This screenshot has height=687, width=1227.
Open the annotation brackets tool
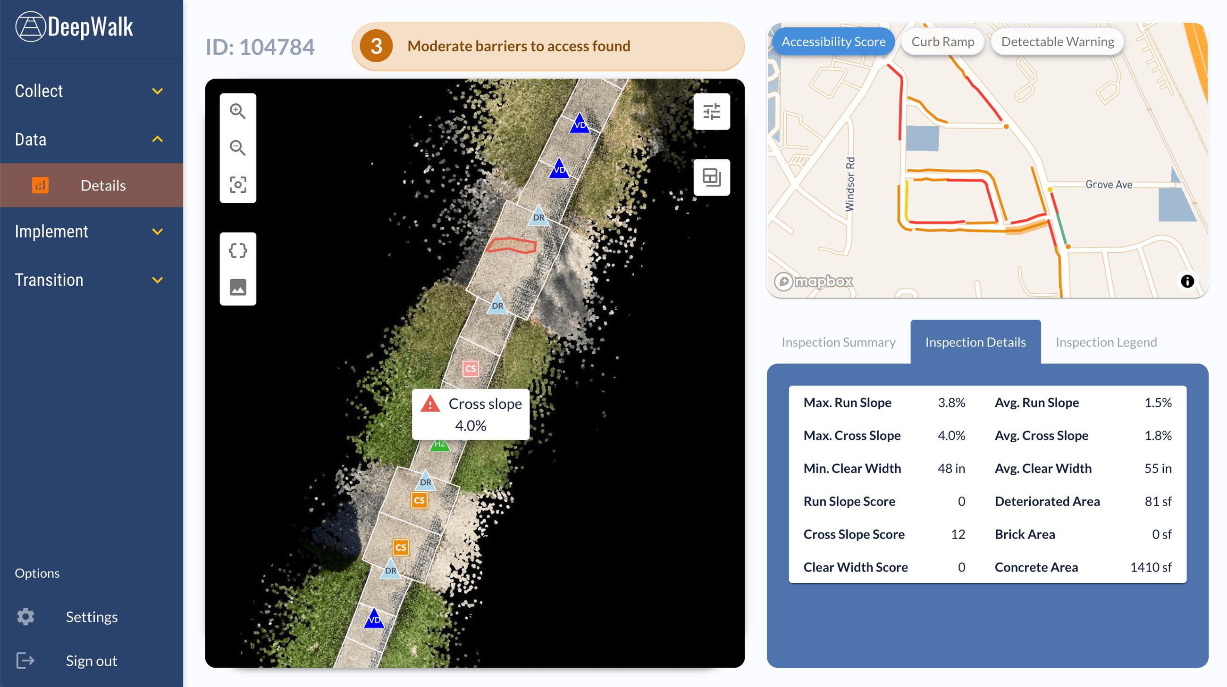pyautogui.click(x=238, y=250)
